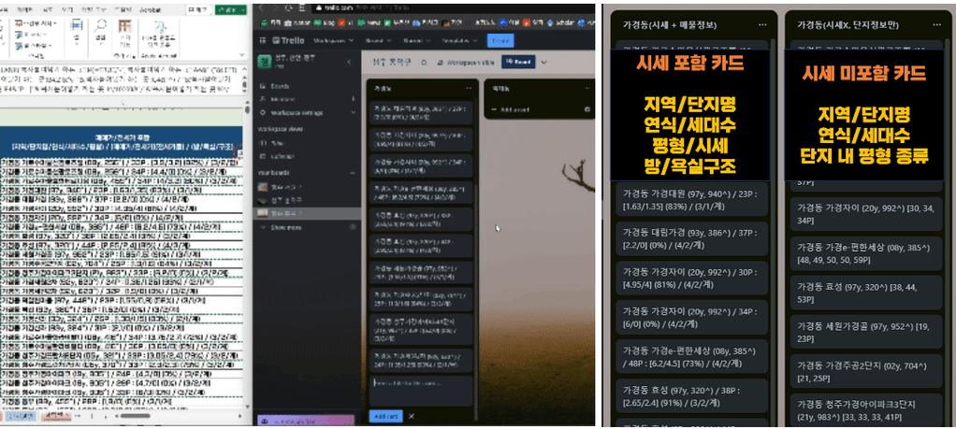This screenshot has width=956, height=429.
Task: Expand the Templates dropdown in the Trello header
Action: click(459, 40)
